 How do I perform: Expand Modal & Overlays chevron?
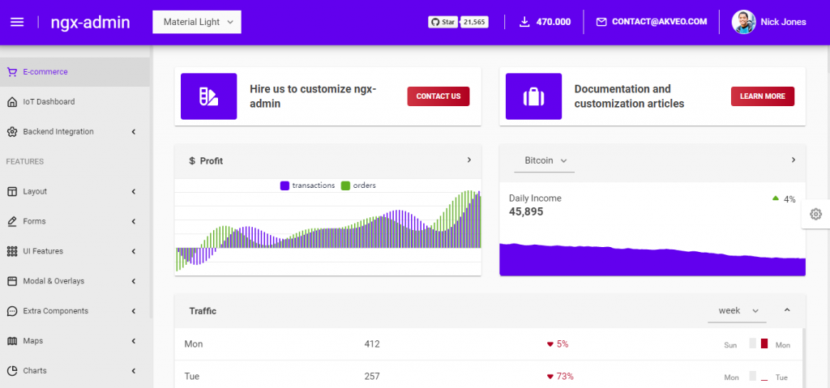coord(134,281)
